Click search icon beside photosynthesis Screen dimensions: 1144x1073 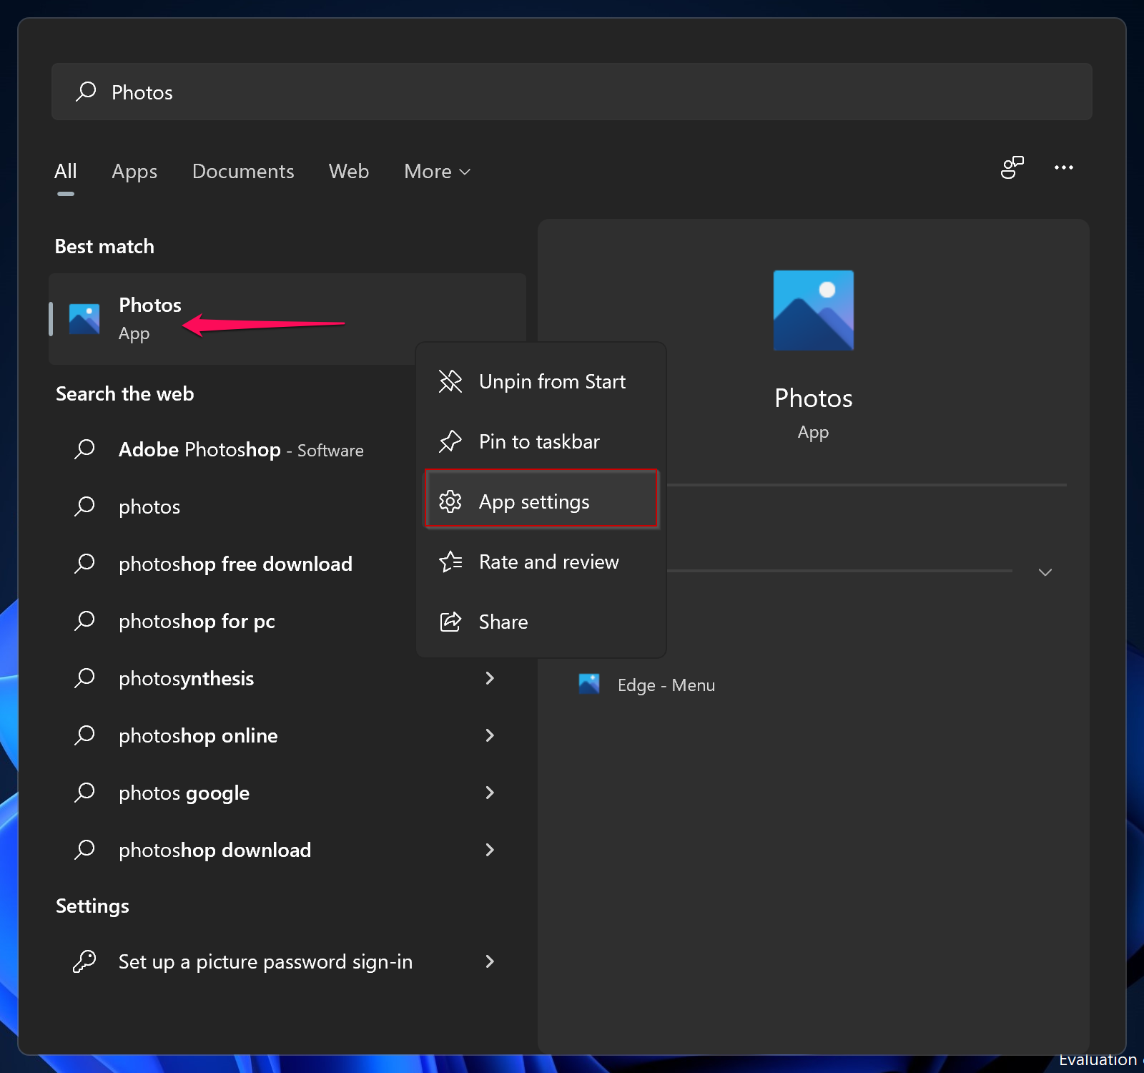click(x=85, y=677)
